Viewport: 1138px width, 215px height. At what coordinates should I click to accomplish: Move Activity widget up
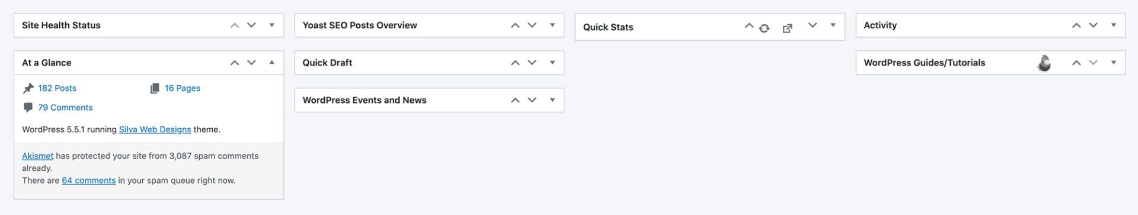[1076, 25]
